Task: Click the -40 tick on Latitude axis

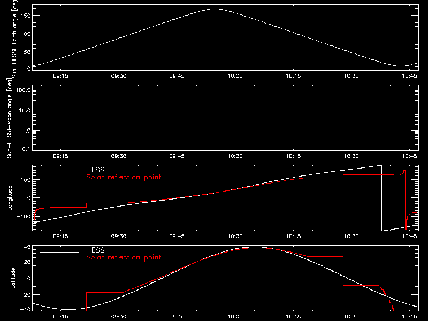Action: pyautogui.click(x=25, y=309)
